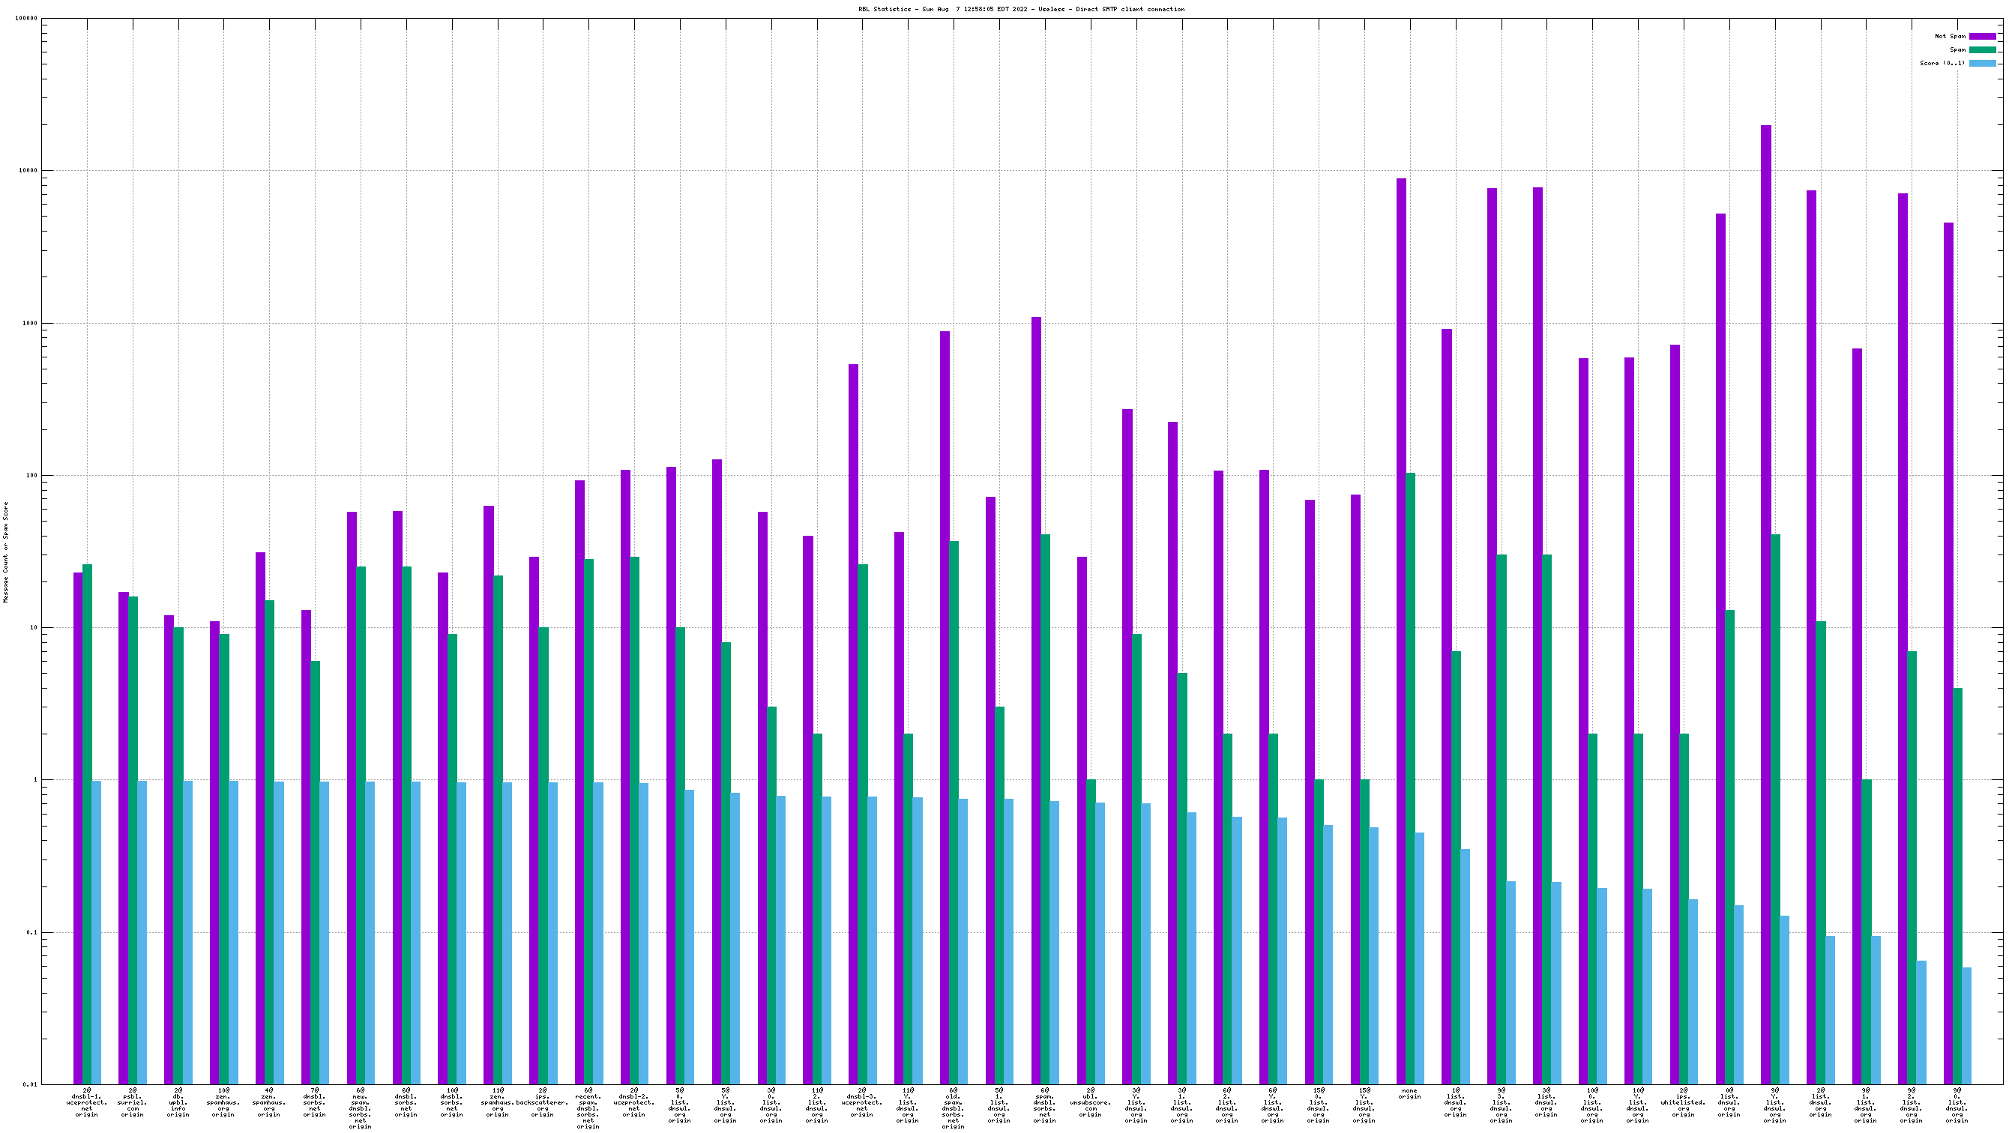2015x1133 pixels.
Task: Click the 'ips.whitelisted.org origin' axis label
Action: coord(1684,1102)
